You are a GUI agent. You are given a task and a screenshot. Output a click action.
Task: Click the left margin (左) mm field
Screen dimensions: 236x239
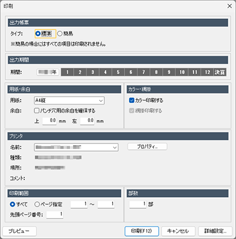click(87, 120)
